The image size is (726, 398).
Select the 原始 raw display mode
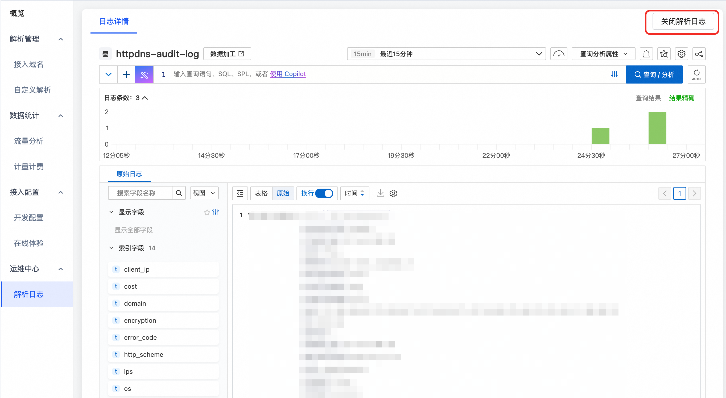click(283, 193)
